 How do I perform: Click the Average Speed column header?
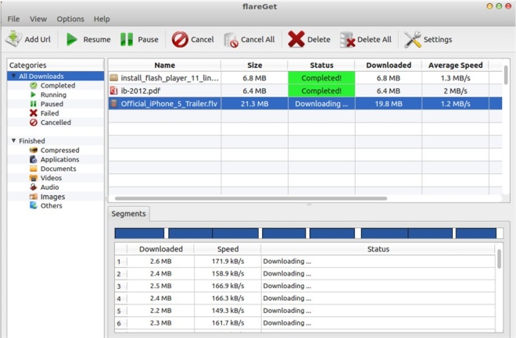(456, 65)
